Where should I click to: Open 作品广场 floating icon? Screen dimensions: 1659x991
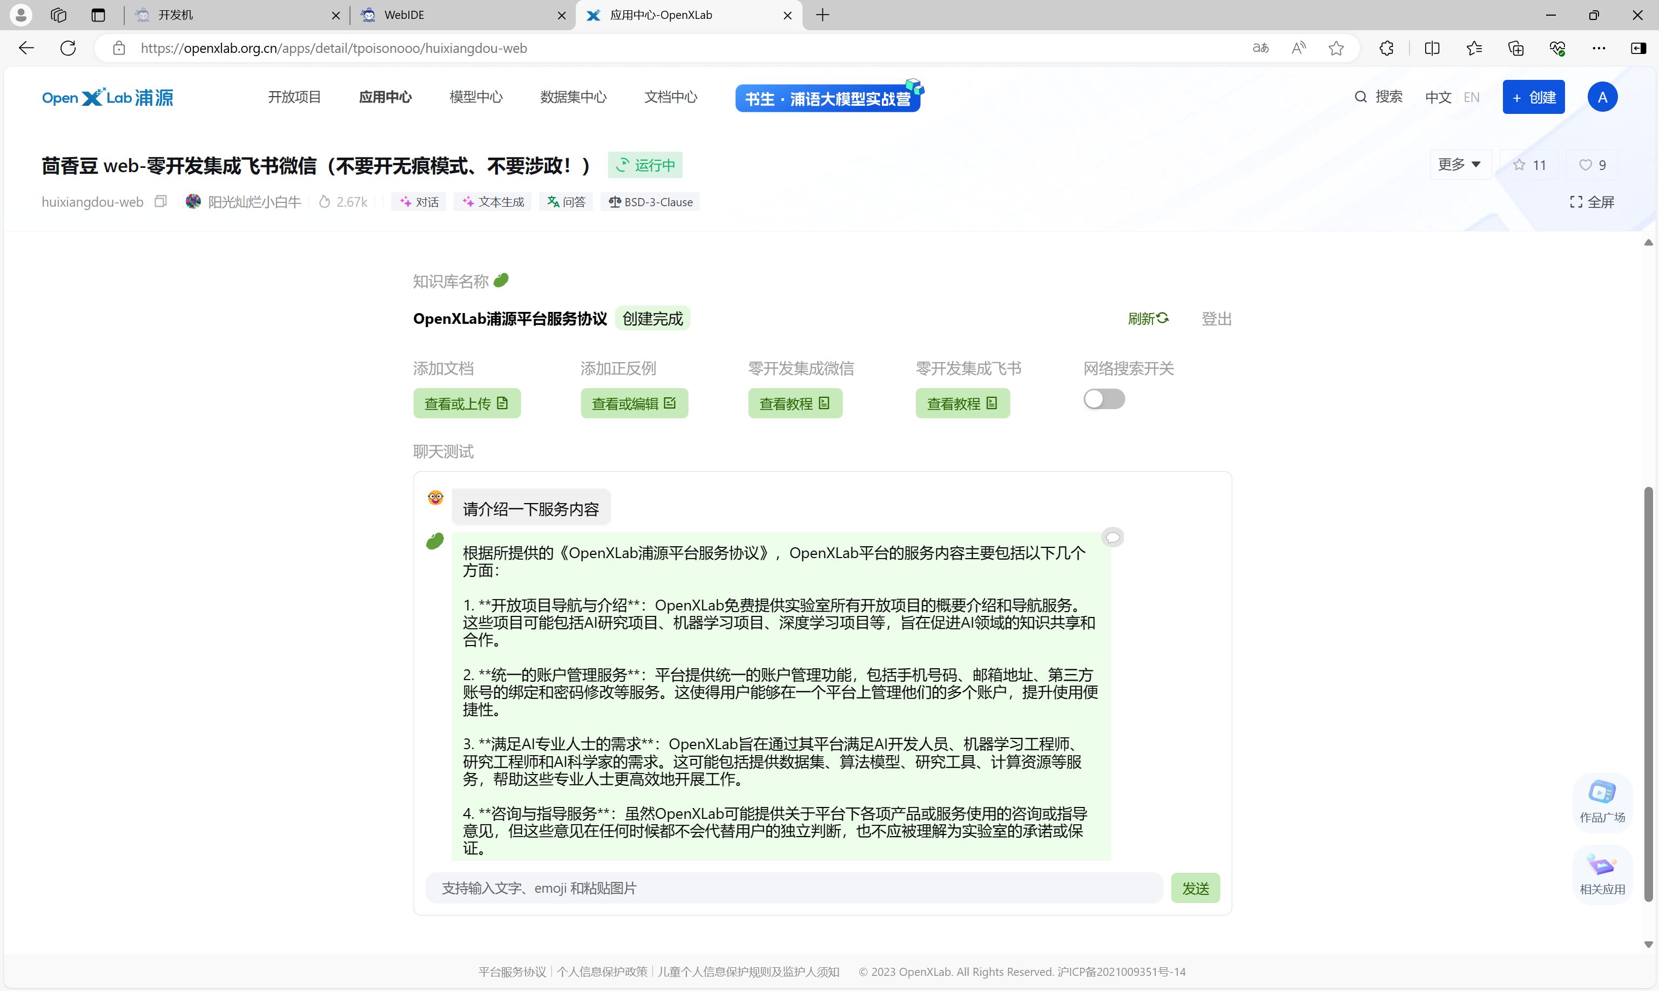pos(1602,802)
